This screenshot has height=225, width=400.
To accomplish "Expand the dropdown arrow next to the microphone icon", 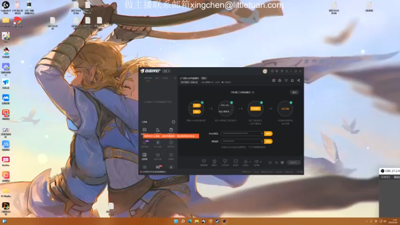I will [x=250, y=161].
